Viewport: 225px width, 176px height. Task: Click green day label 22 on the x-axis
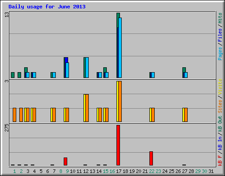point(152,171)
